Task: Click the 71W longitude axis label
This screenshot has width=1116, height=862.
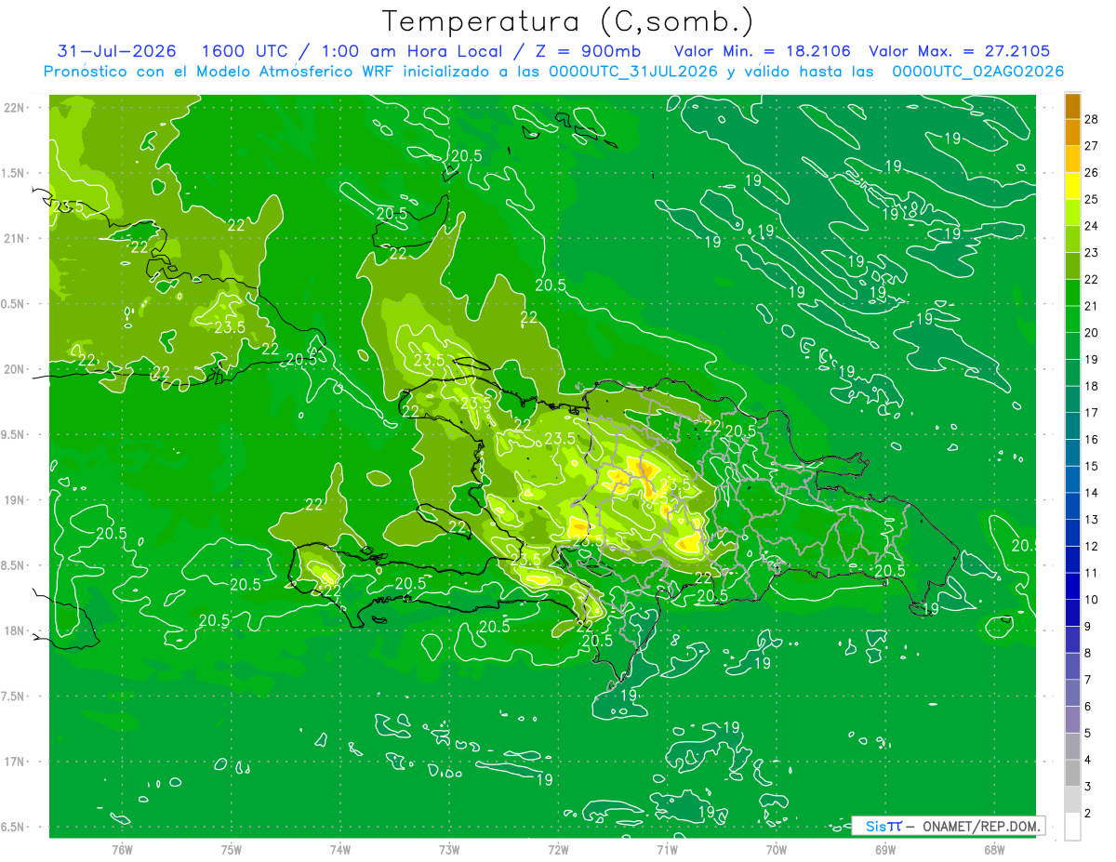Action: pos(667,850)
